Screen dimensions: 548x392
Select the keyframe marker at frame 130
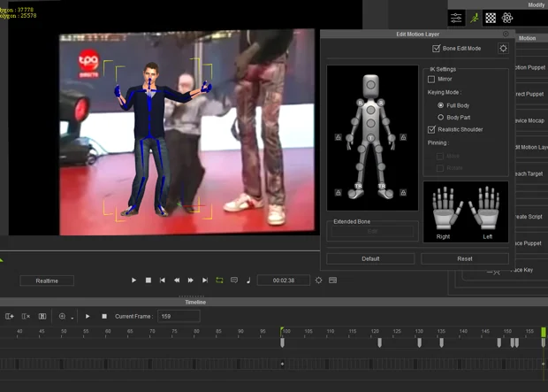(x=419, y=342)
